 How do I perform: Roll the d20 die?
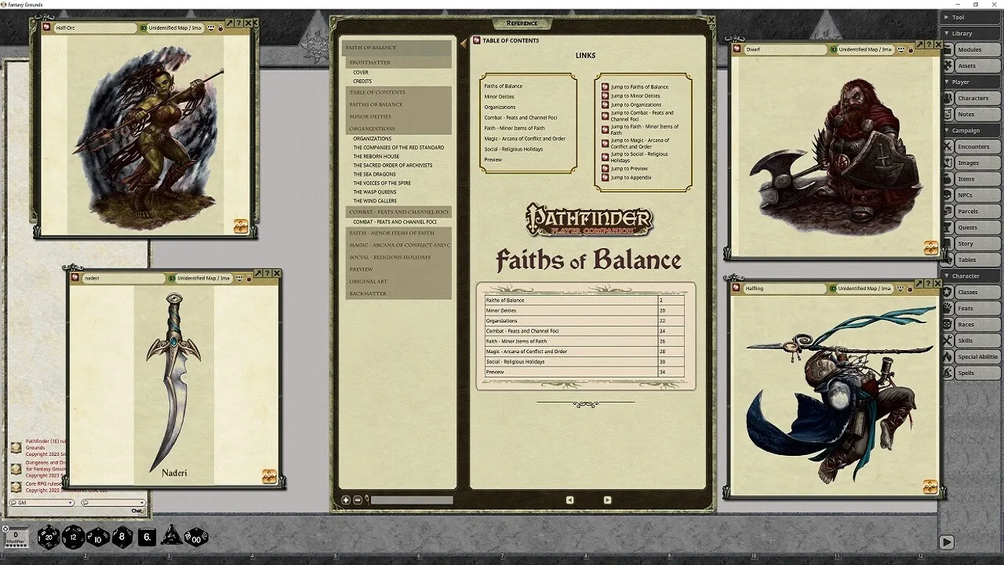pyautogui.click(x=48, y=538)
